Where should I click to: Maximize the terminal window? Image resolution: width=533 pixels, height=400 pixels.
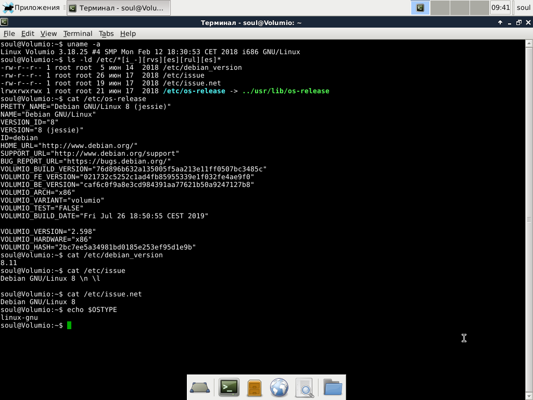519,22
